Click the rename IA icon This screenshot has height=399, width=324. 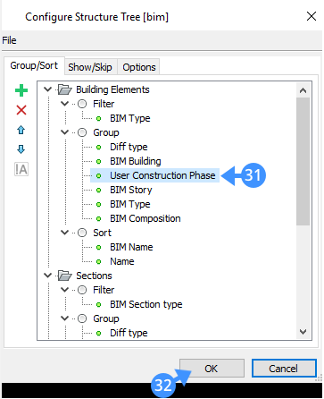(21, 169)
